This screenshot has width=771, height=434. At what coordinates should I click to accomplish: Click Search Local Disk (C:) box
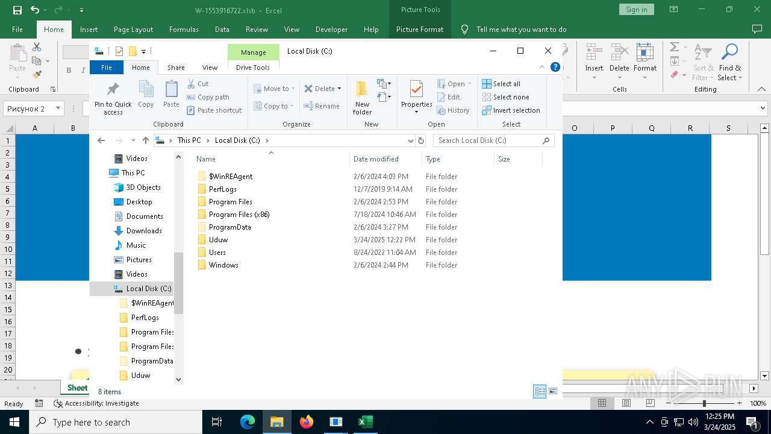click(x=493, y=140)
